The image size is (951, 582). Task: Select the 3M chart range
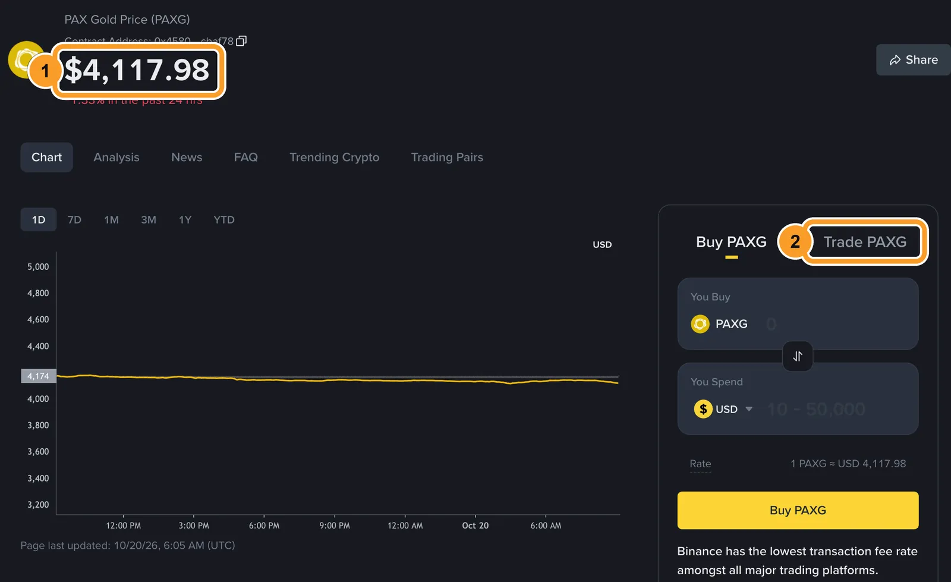coord(149,220)
